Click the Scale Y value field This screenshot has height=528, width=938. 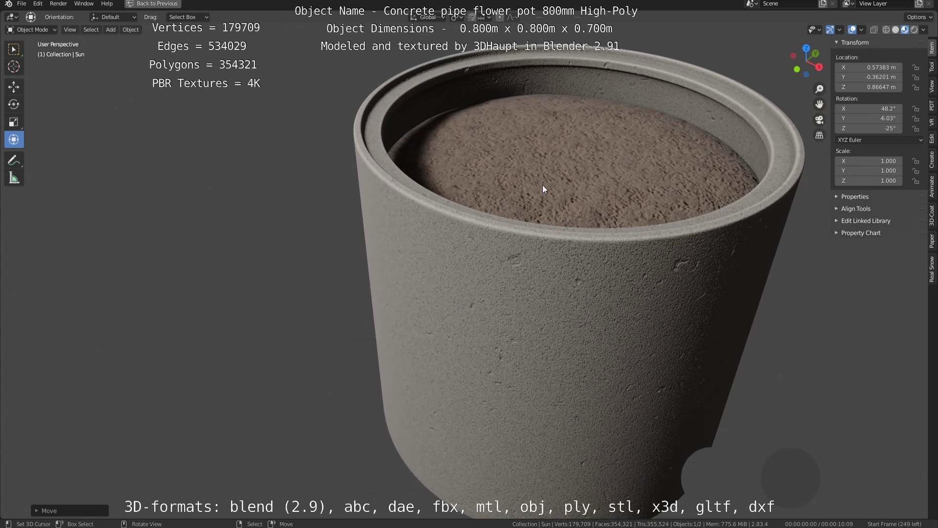coord(869,171)
